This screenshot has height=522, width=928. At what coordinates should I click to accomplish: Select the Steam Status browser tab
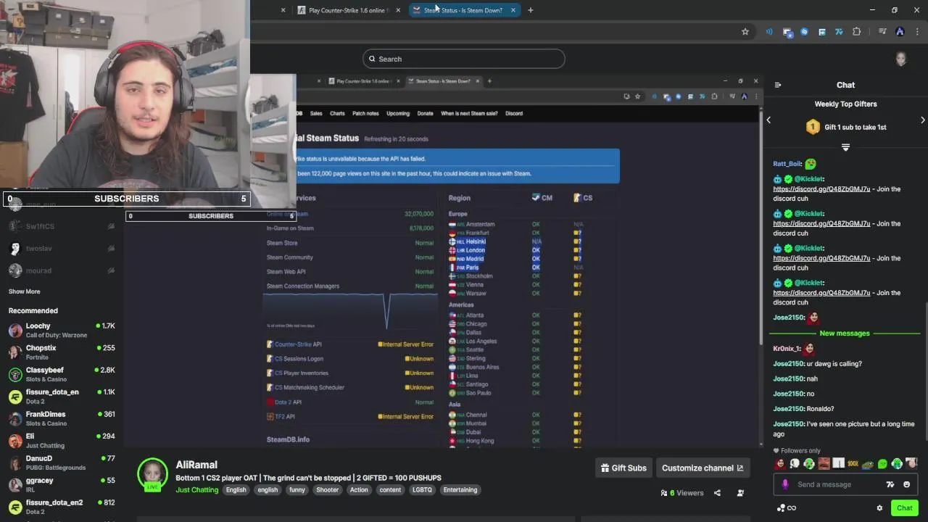click(463, 10)
